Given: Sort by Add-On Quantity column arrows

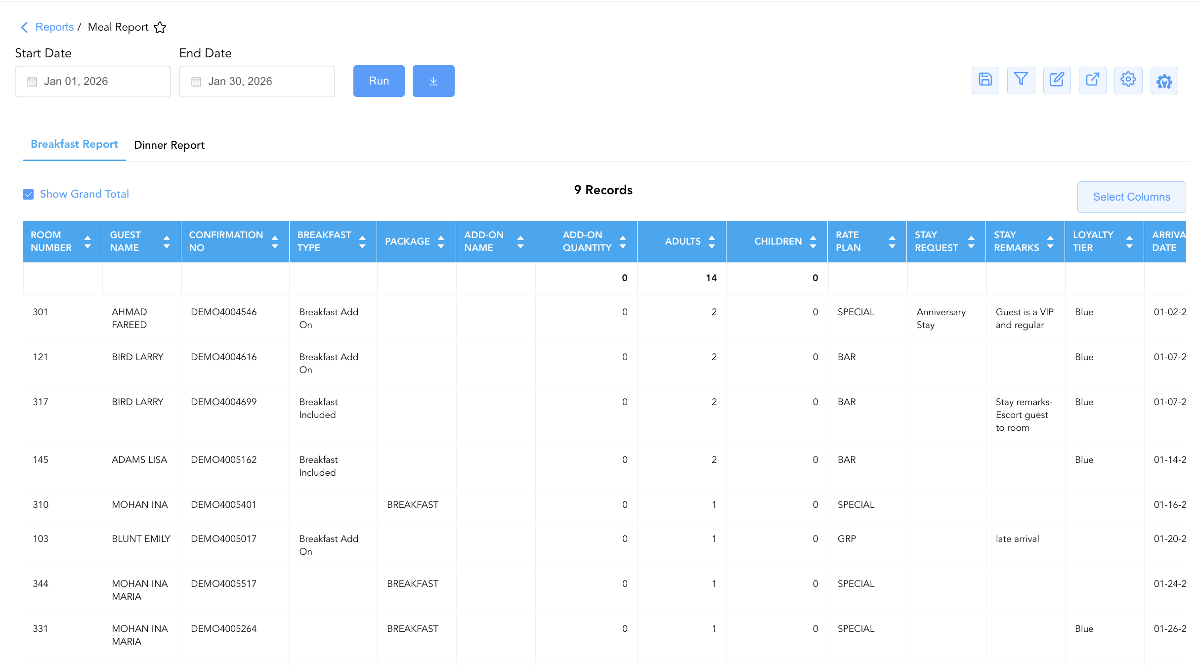Looking at the screenshot, I should click(x=623, y=242).
